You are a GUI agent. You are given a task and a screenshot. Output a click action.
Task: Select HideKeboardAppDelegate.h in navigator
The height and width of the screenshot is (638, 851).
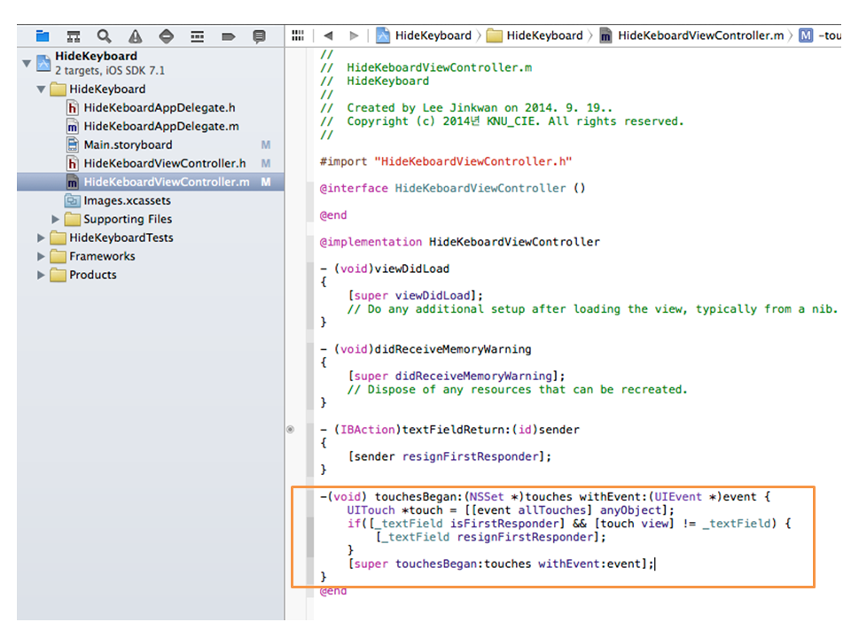159,107
